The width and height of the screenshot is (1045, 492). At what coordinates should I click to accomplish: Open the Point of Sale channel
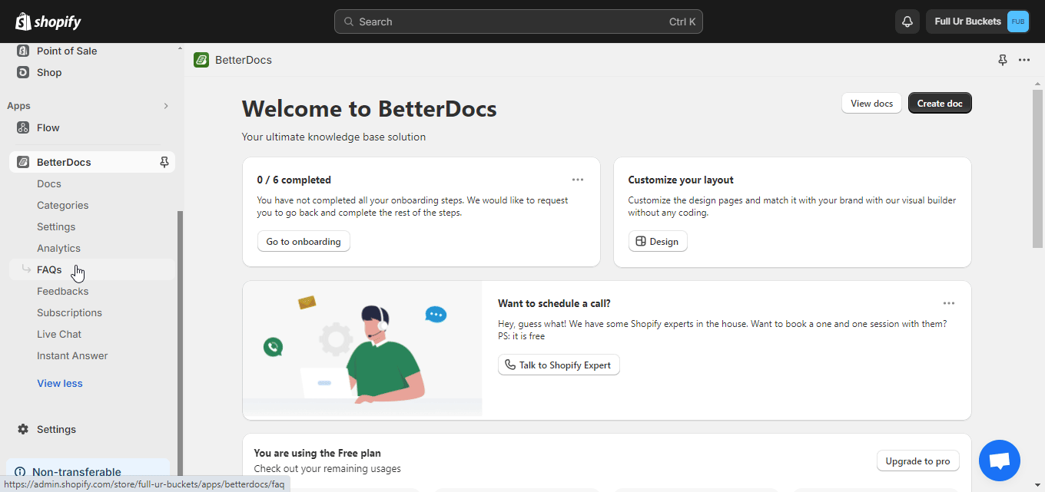coord(66,51)
